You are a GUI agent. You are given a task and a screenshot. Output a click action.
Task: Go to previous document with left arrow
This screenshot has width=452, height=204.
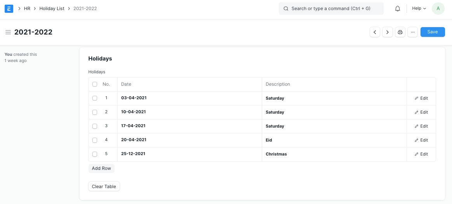coord(375,32)
